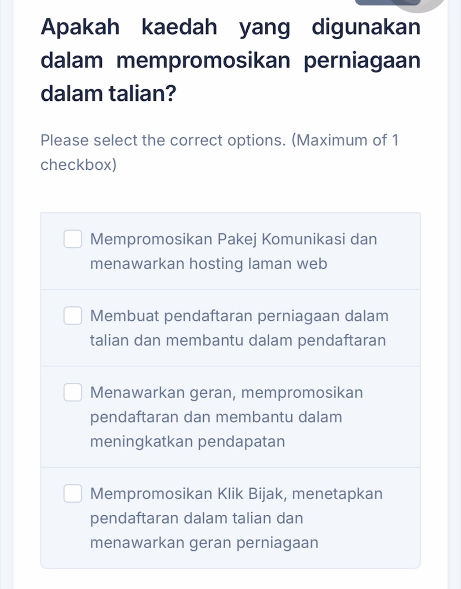Click the 'Please select the correct options' instruction
The image size is (461, 589).
(219, 140)
